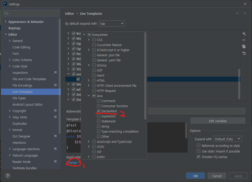Open the Android Layout Editor page
This screenshot has height=182, width=252.
click(x=28, y=104)
